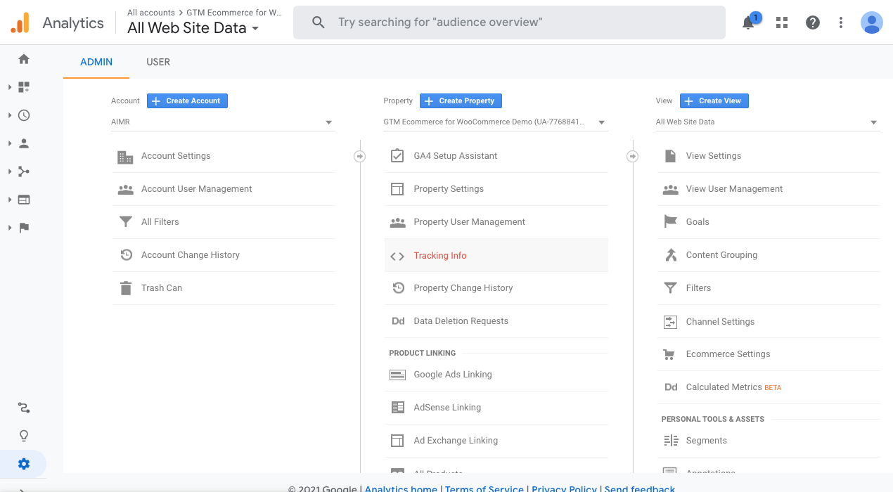The width and height of the screenshot is (893, 492).
Task: Click the Account Settings building icon
Action: tap(125, 157)
